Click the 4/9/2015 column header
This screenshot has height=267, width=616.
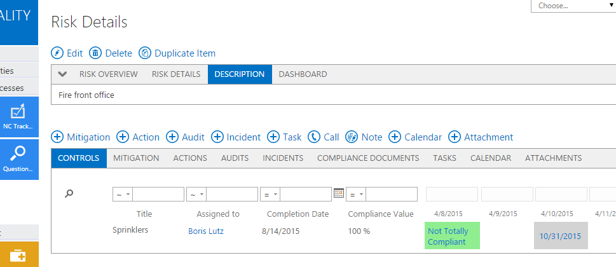pyautogui.click(x=503, y=214)
